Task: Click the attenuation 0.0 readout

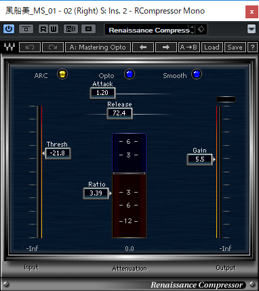Action: pos(129,249)
